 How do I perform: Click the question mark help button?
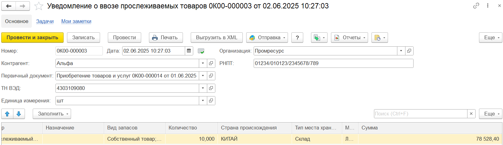297,38
